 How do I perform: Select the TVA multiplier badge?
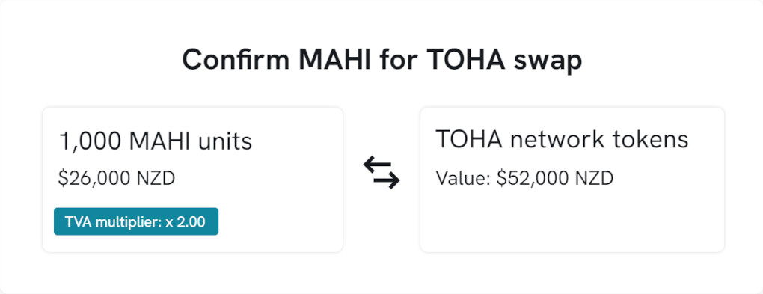(135, 222)
